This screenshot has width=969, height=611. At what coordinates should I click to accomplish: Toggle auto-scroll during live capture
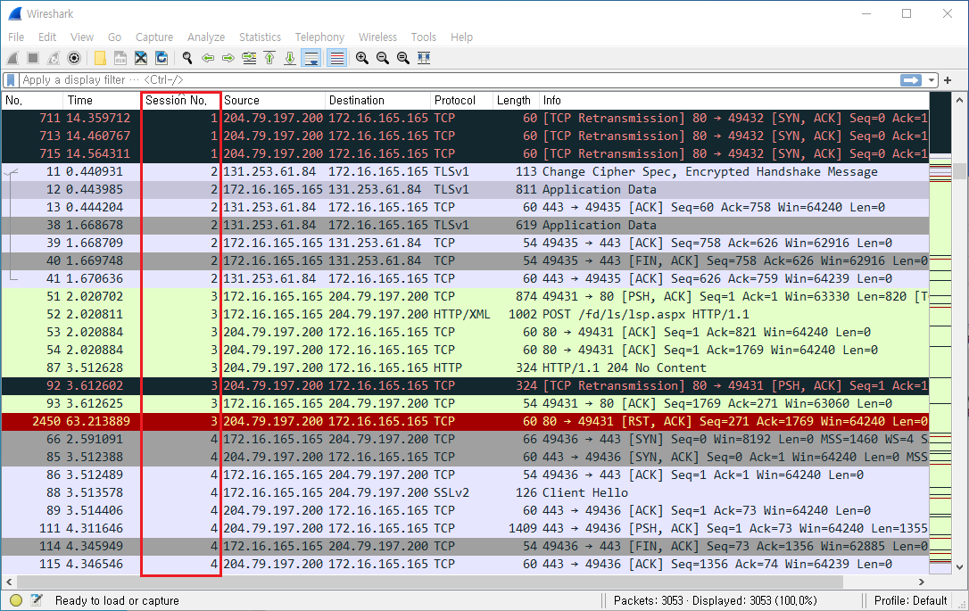tap(311, 58)
